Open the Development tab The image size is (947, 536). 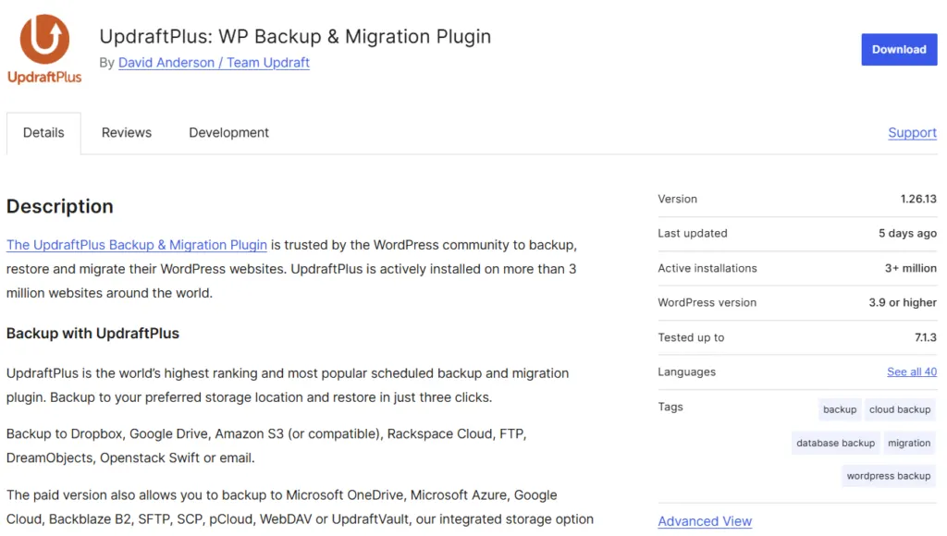229,133
